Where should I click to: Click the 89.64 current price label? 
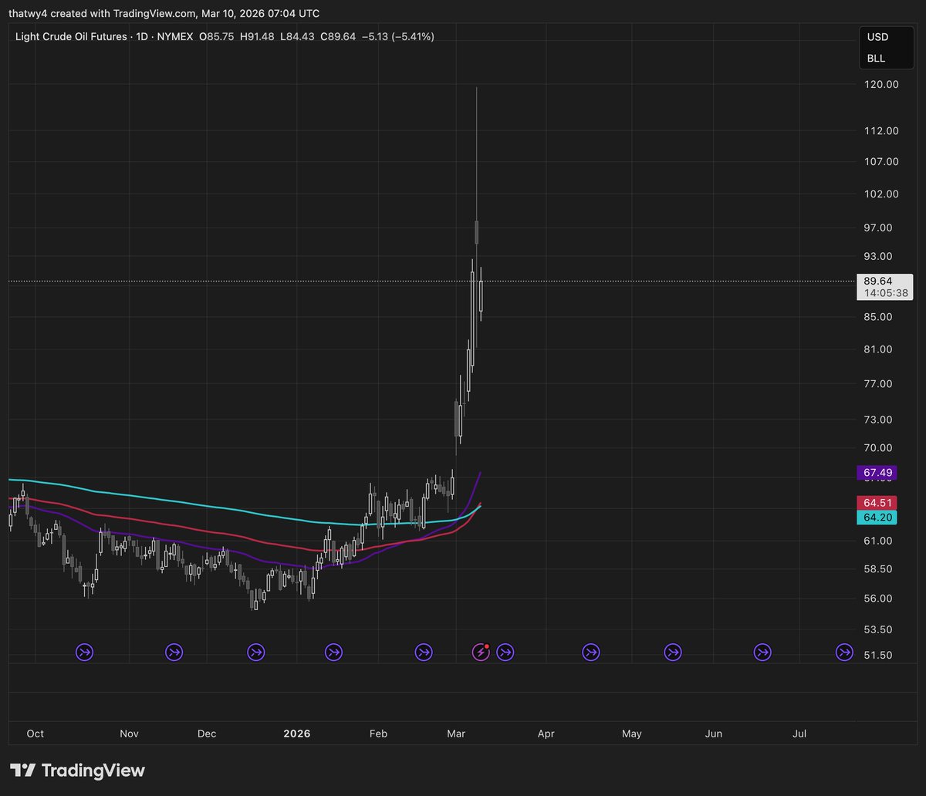[x=880, y=281]
